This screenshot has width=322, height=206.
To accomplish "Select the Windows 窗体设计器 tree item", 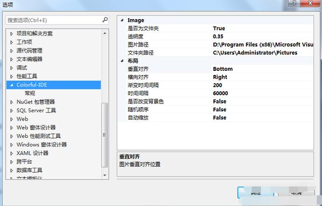I will pyautogui.click(x=41, y=144).
